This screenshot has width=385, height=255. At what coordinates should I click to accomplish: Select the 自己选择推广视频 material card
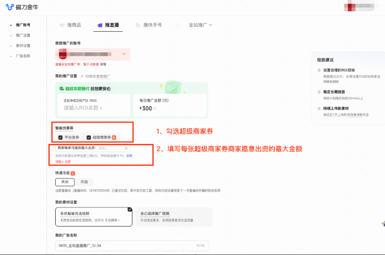[174, 217]
